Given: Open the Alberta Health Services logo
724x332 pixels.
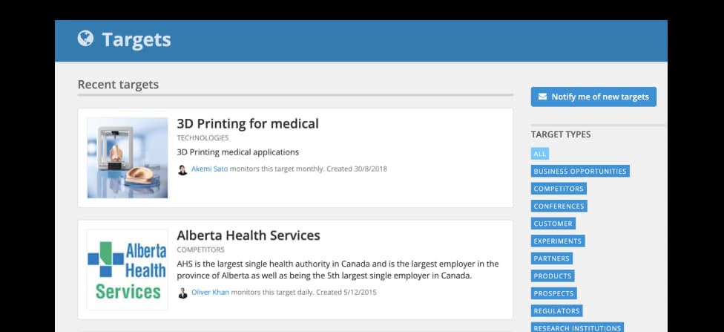Looking at the screenshot, I should 128,270.
